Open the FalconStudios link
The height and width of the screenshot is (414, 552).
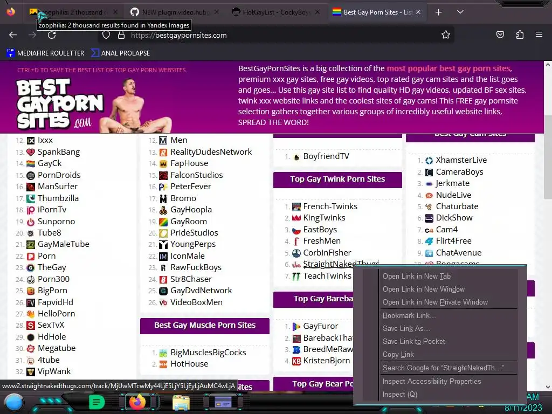(196, 175)
